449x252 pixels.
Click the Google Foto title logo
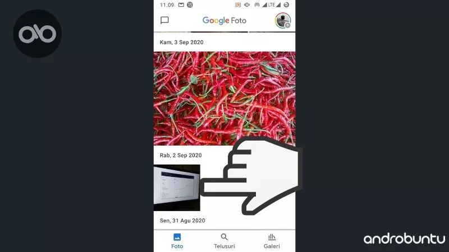(224, 21)
